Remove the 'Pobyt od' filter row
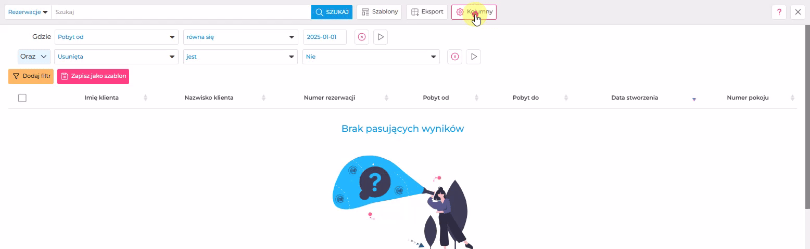 click(362, 37)
